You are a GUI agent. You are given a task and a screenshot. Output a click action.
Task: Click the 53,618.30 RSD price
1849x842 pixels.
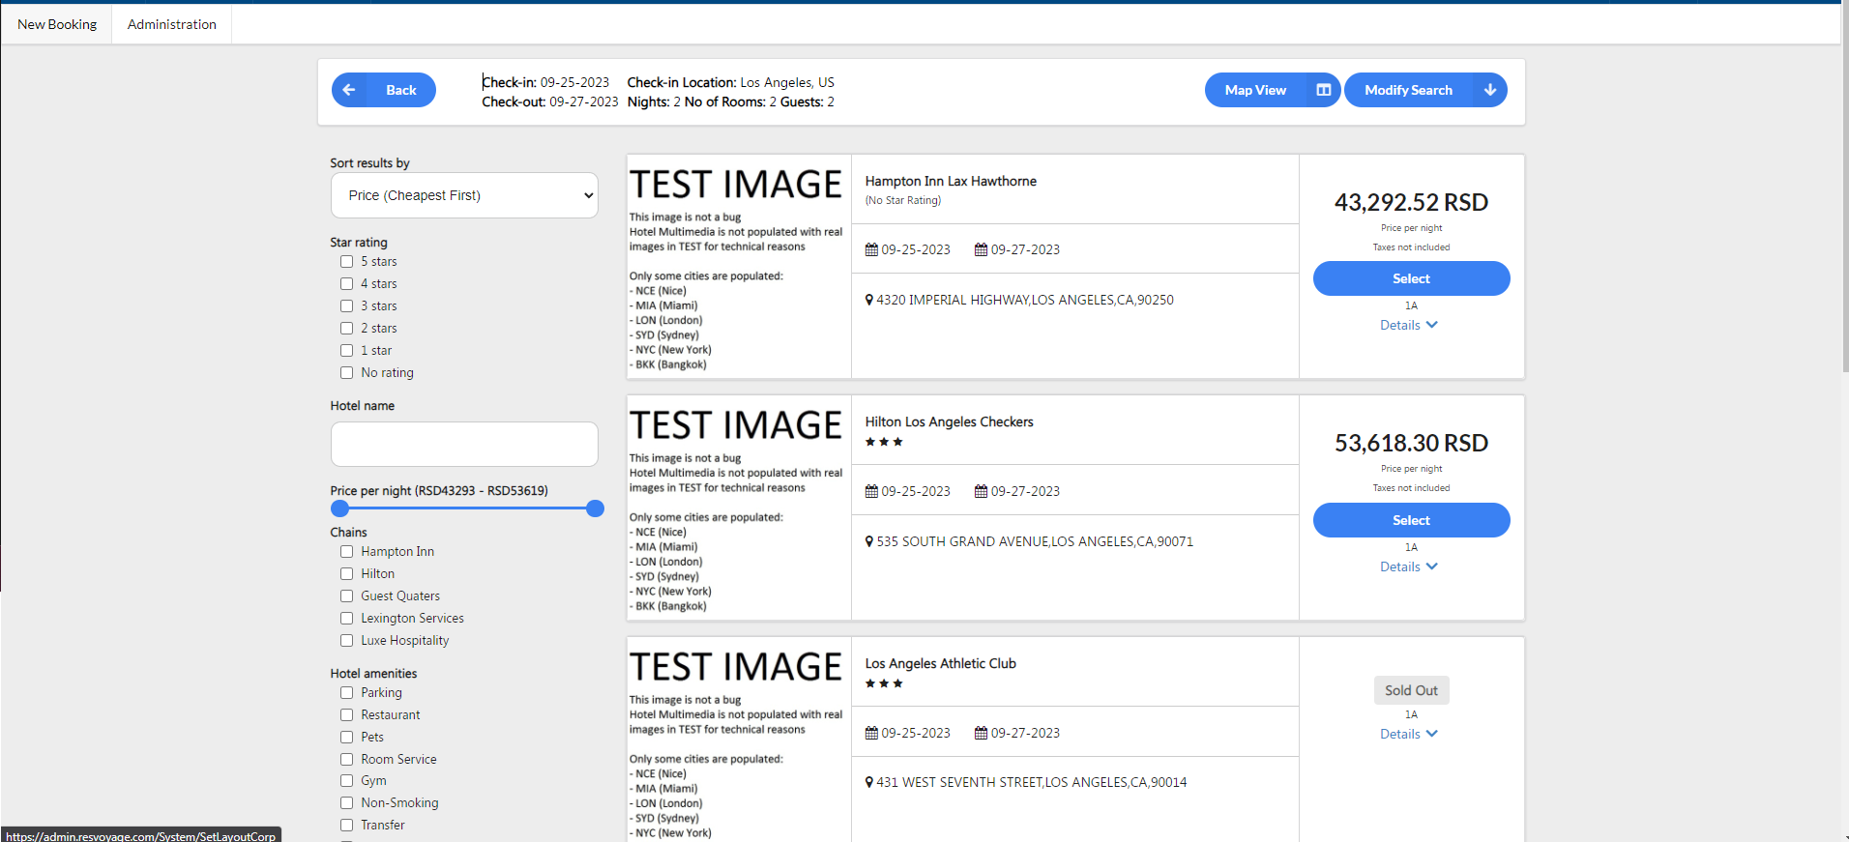tap(1411, 443)
